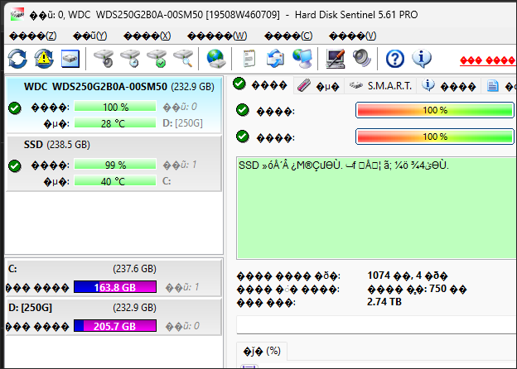Click the upper 100 % gradient bar in overview
The width and height of the screenshot is (517, 369).
(435, 110)
